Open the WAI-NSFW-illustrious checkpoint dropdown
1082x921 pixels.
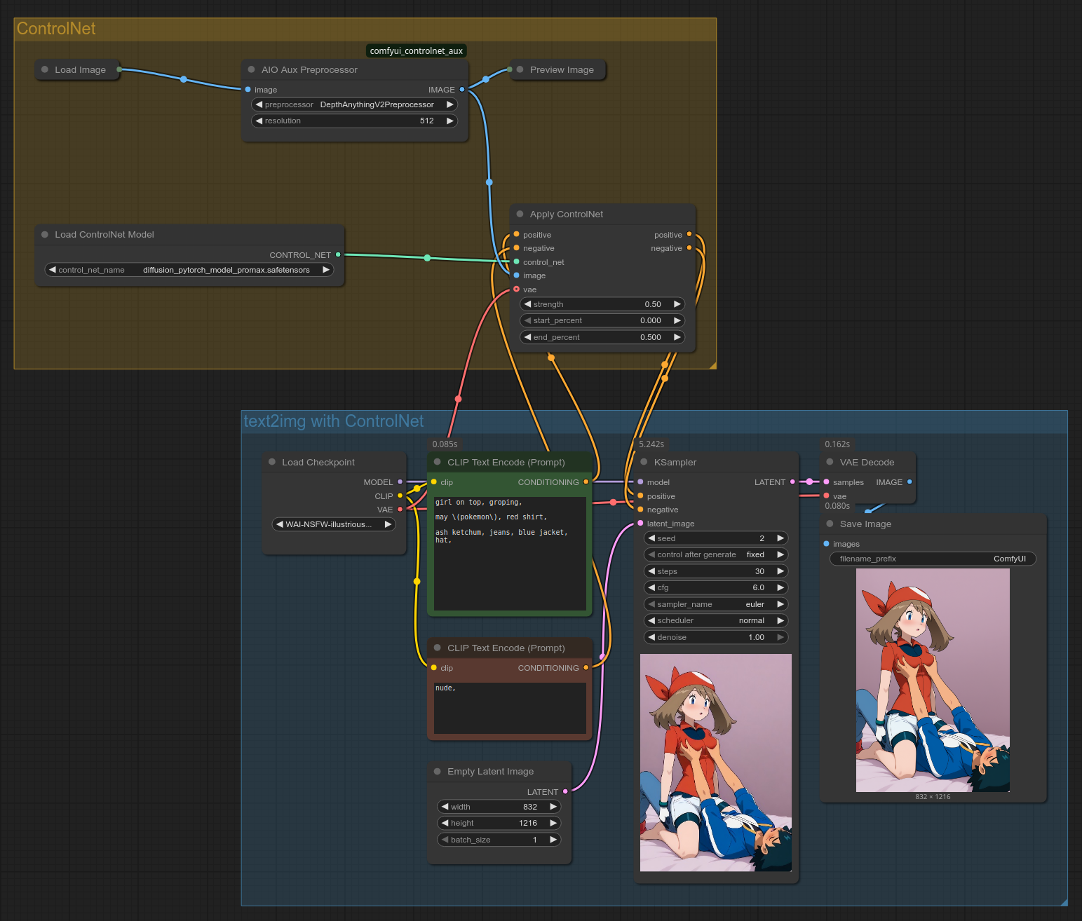334,524
